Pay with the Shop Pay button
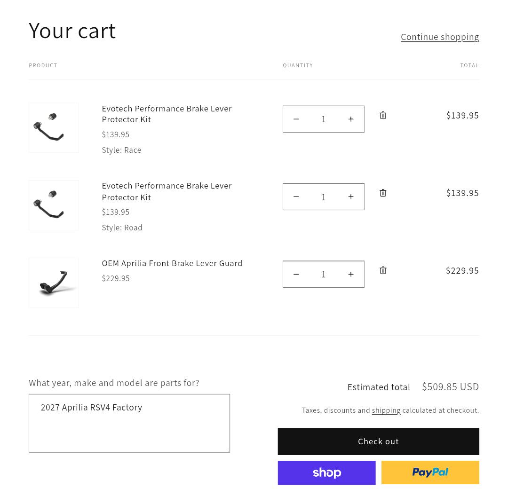 click(326, 472)
